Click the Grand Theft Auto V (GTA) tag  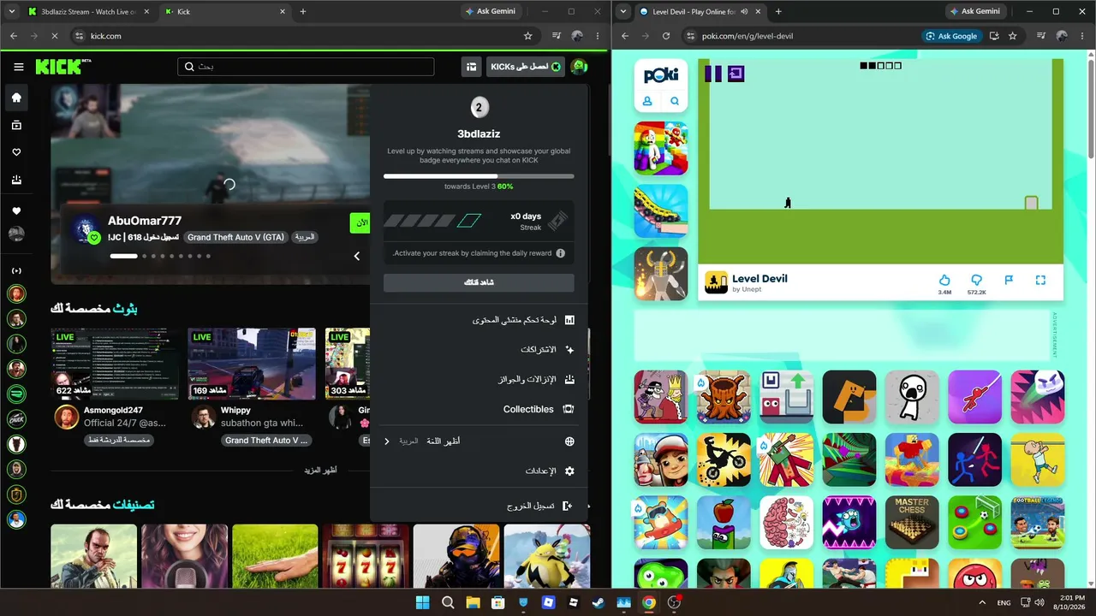click(x=235, y=237)
